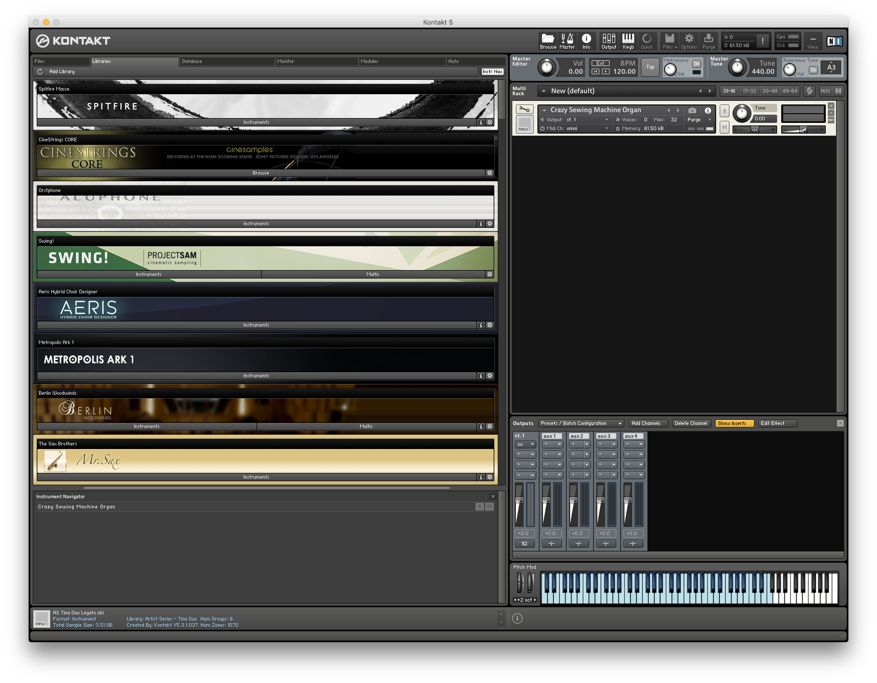Click the info circle icon in bottom status bar
Image resolution: width=877 pixels, height=683 pixels.
point(517,618)
